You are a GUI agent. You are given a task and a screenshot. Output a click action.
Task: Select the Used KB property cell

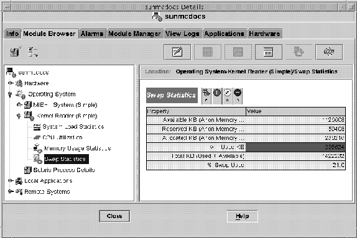click(x=196, y=147)
